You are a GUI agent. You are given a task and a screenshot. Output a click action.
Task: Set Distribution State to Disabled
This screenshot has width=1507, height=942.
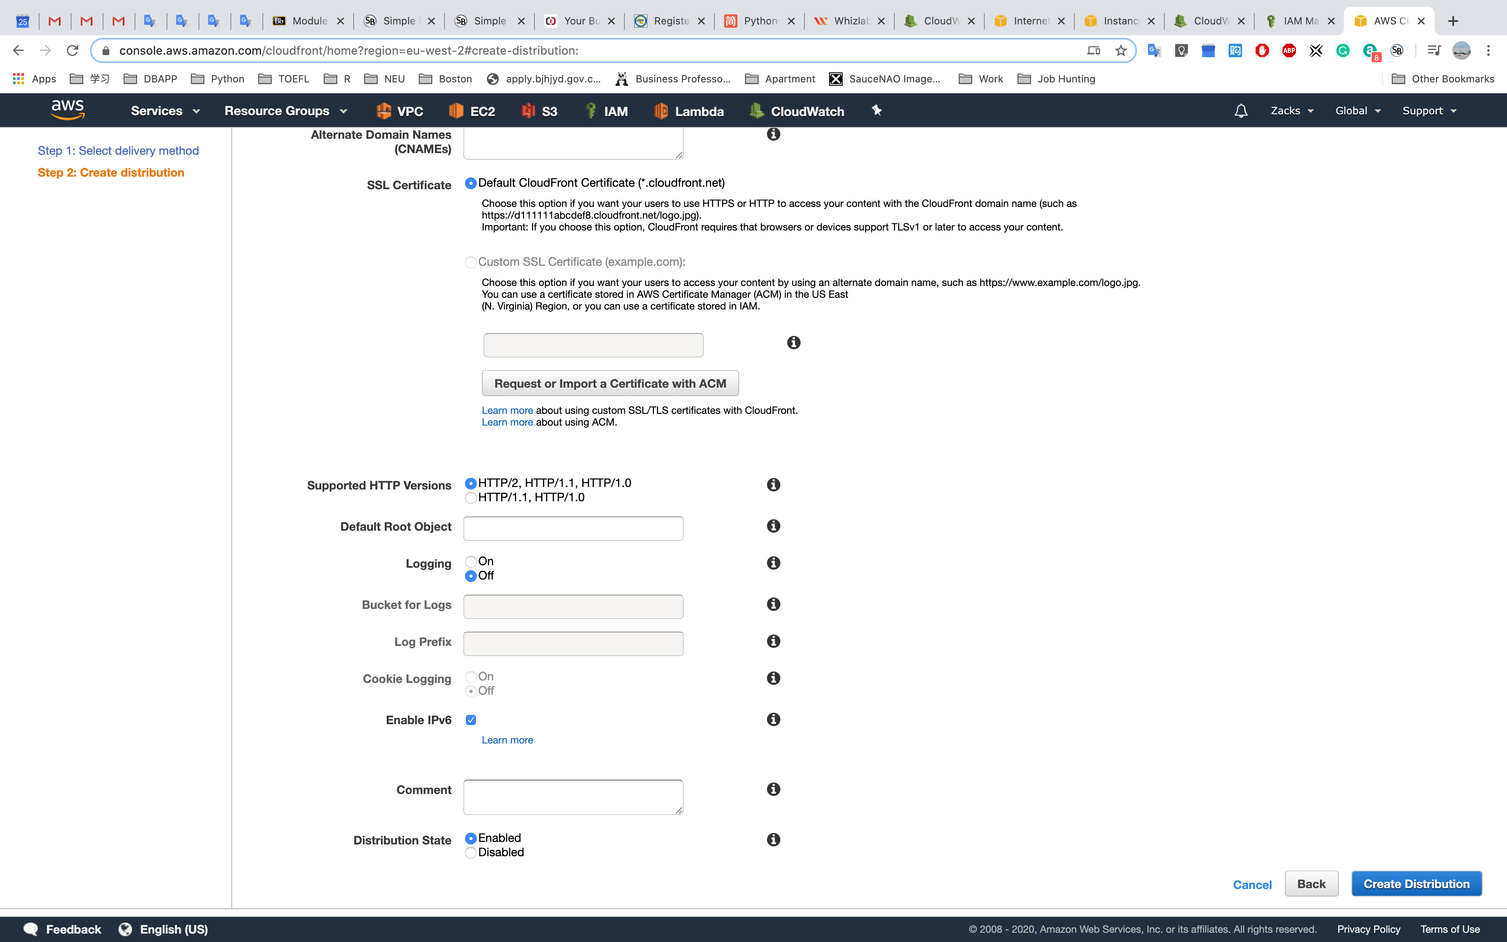click(x=471, y=852)
